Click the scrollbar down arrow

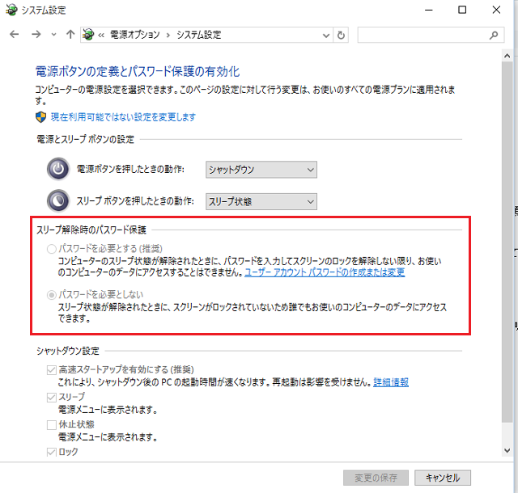pyautogui.click(x=507, y=450)
